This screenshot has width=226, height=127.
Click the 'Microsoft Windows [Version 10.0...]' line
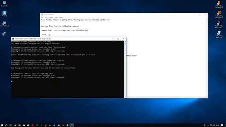31,42
